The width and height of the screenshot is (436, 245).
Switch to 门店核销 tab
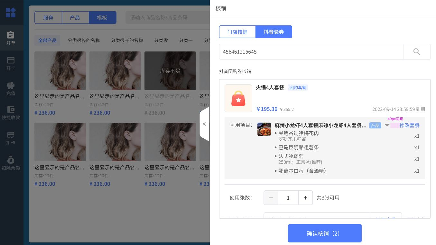click(237, 32)
